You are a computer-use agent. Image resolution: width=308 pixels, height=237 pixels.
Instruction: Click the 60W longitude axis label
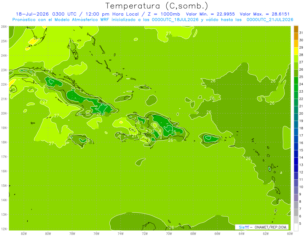click(x=290, y=233)
